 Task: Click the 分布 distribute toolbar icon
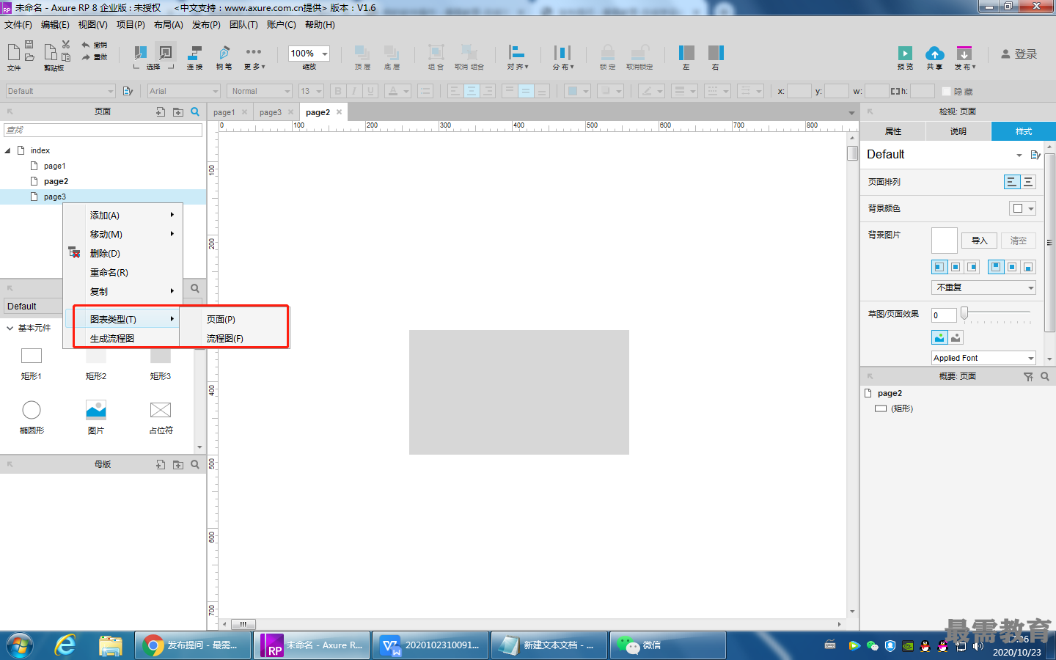(562, 53)
